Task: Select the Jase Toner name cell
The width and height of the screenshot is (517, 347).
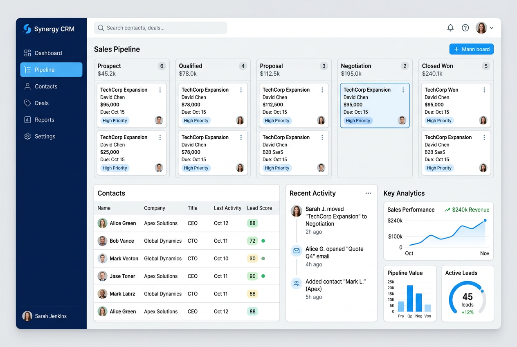Action: 122,276
